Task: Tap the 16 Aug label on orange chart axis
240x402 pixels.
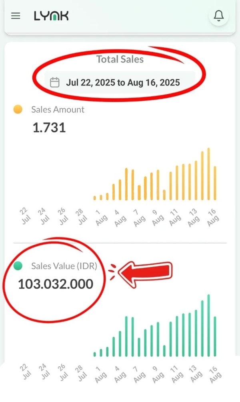Action: click(213, 218)
